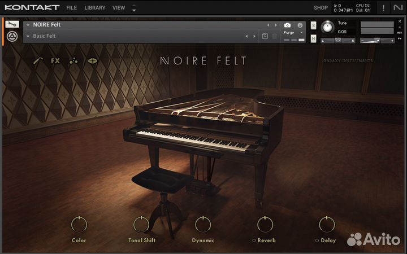
Task: Click the Native Instruments logo icon
Action: click(397, 8)
